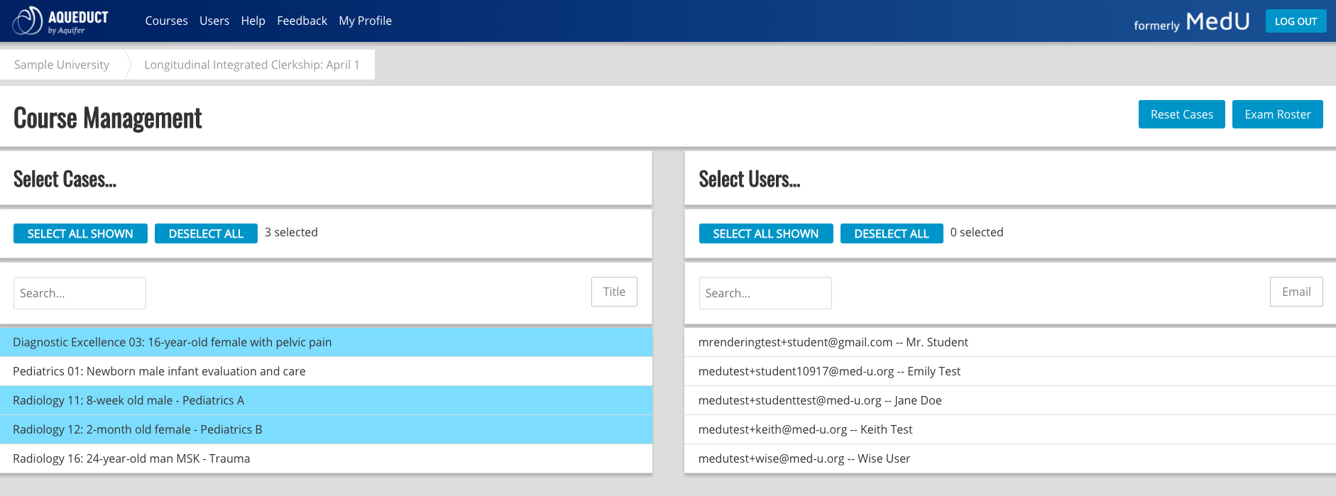Deselect Radiology 11 8-week old male case

[326, 400]
